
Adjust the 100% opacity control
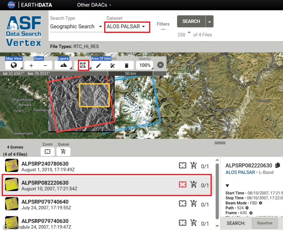(145, 65)
